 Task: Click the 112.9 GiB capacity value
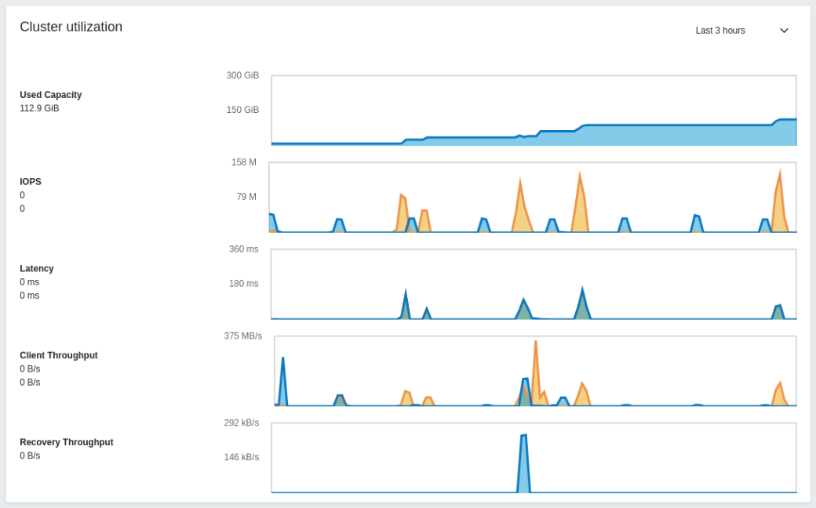tap(39, 108)
